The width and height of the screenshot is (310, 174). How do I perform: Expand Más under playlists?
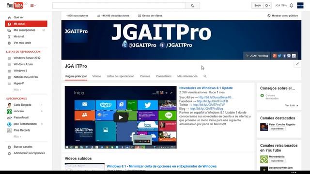pos(17,89)
